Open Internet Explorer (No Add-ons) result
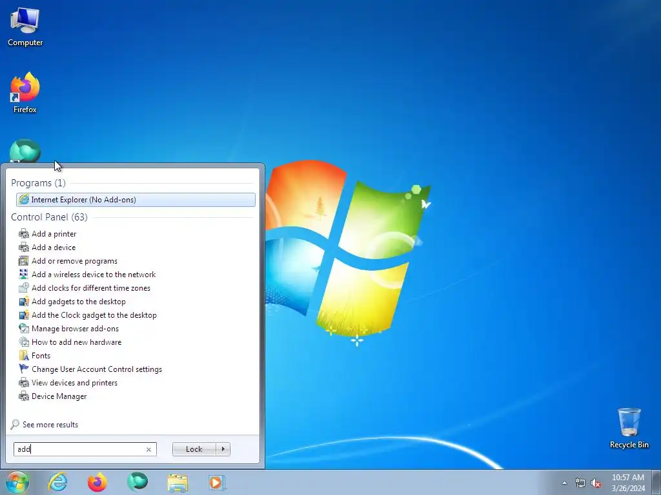661x495 pixels. (x=136, y=200)
